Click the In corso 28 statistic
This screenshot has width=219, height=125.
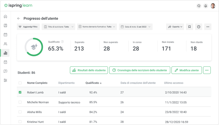click(137, 46)
